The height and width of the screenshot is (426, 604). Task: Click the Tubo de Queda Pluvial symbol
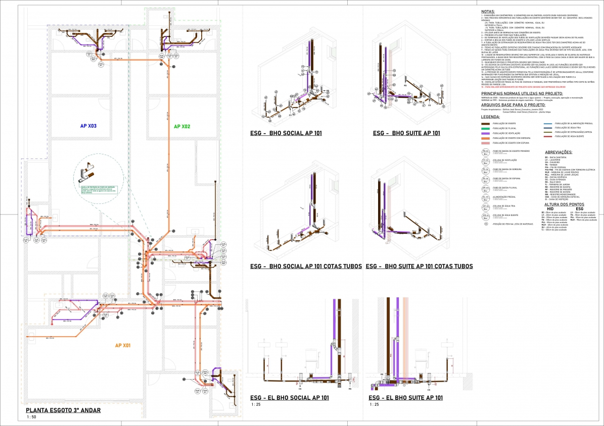[485, 189]
